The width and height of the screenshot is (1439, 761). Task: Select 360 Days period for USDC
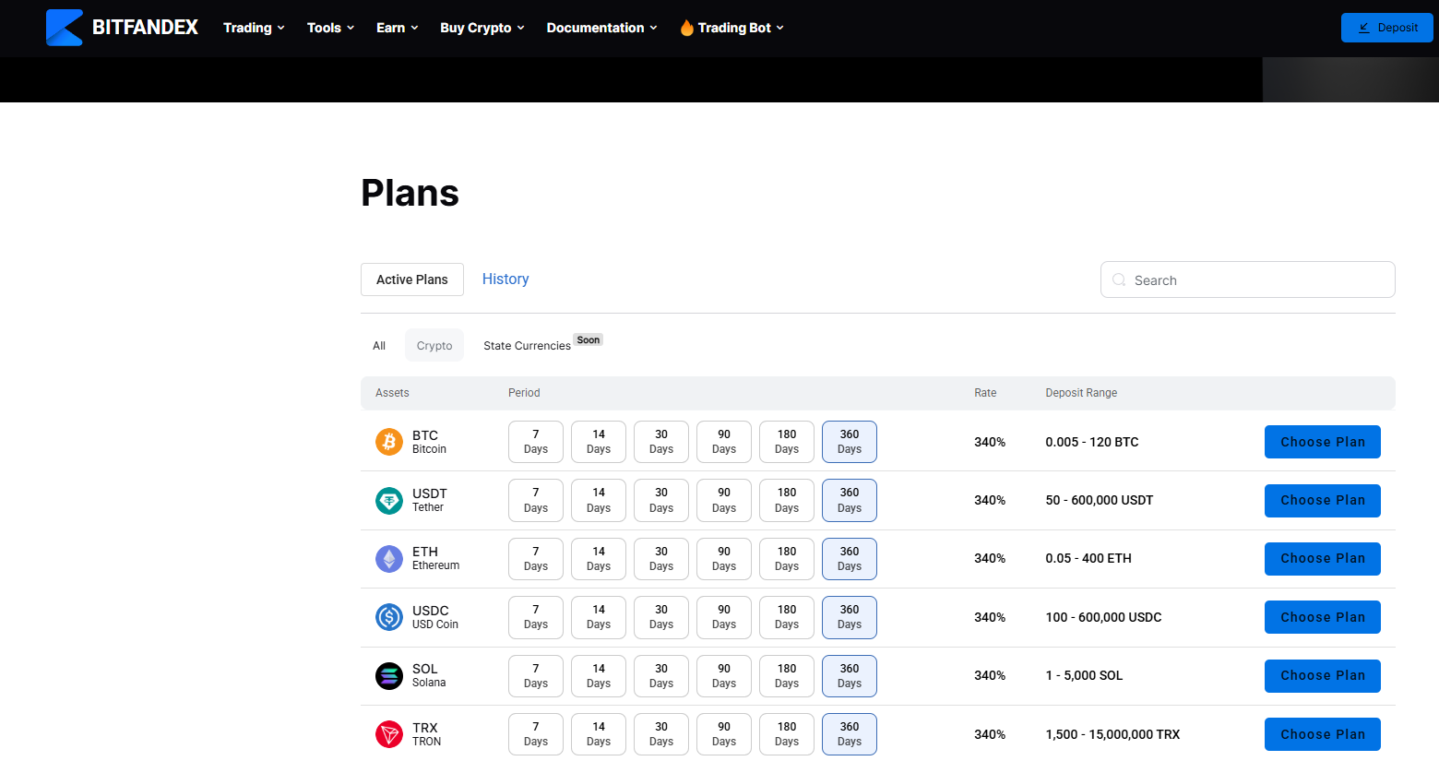point(850,617)
